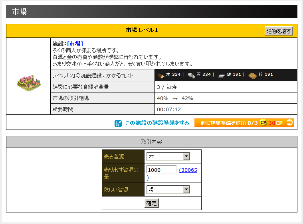Click the stone resource icon in cost row
303x224 pixels.
191,75
